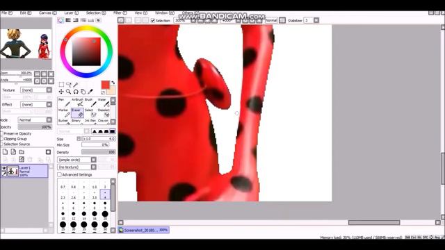Choose the Eraser tool
Viewport: 445px width, 250px height.
click(77, 113)
